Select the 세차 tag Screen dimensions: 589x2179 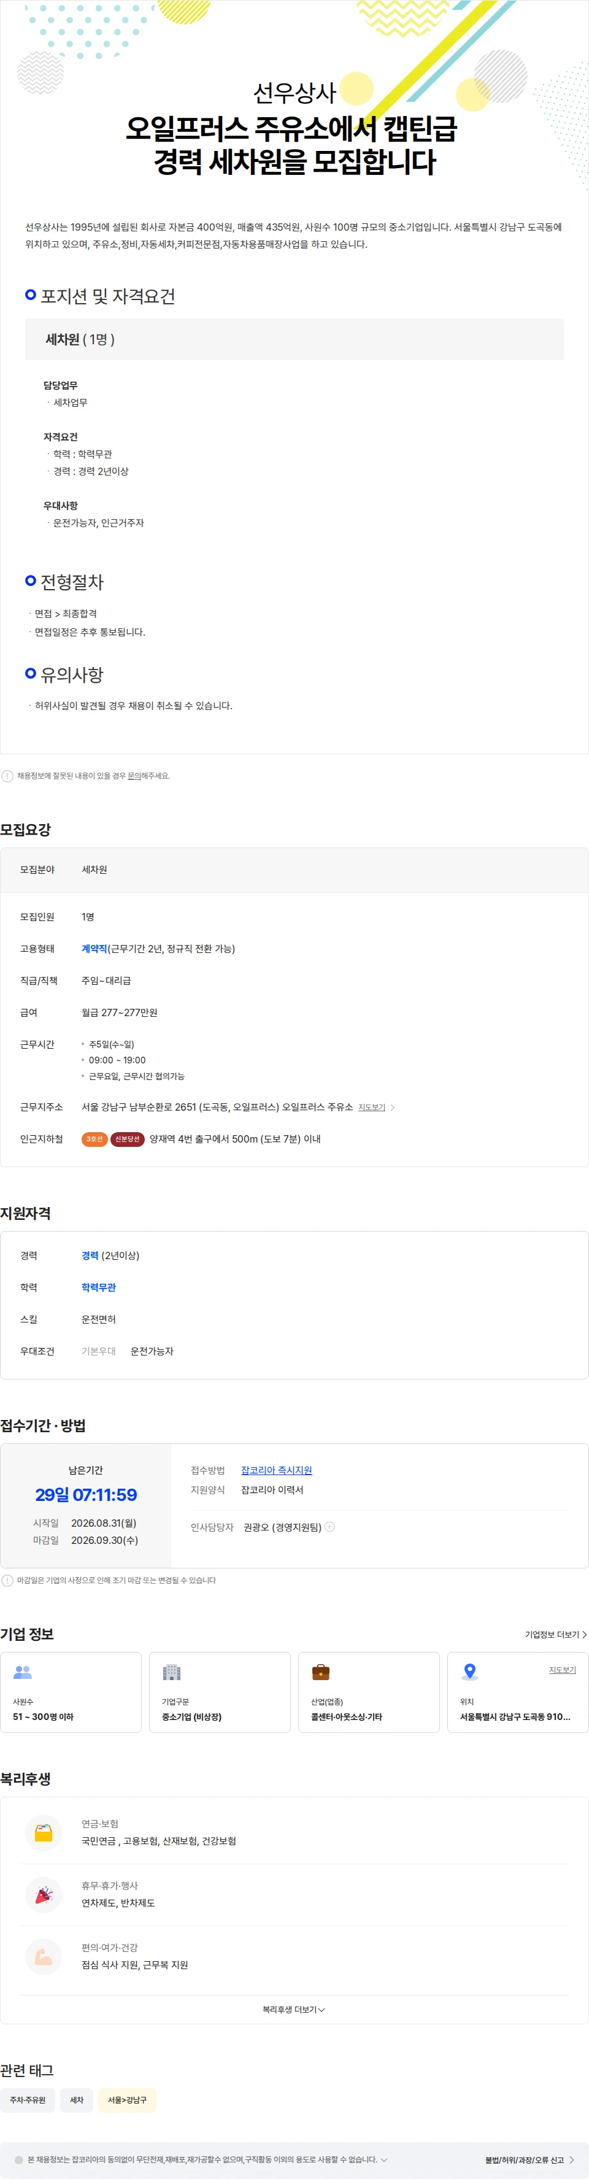tap(76, 2099)
